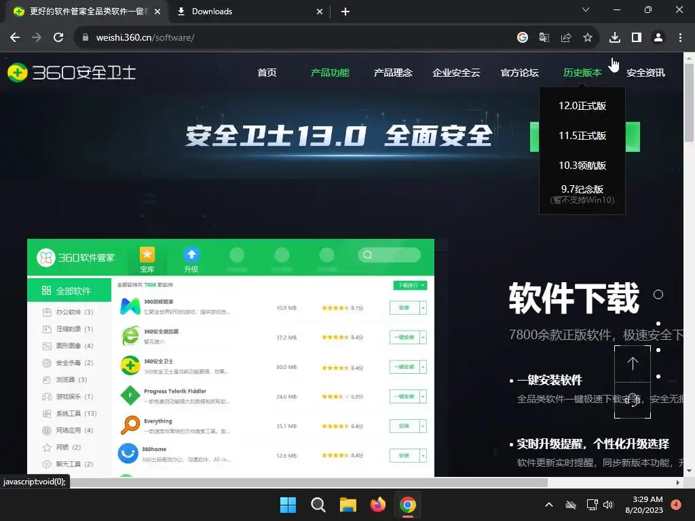
Task: Select 12.0正式版 from history dropdown
Action: pyautogui.click(x=582, y=106)
